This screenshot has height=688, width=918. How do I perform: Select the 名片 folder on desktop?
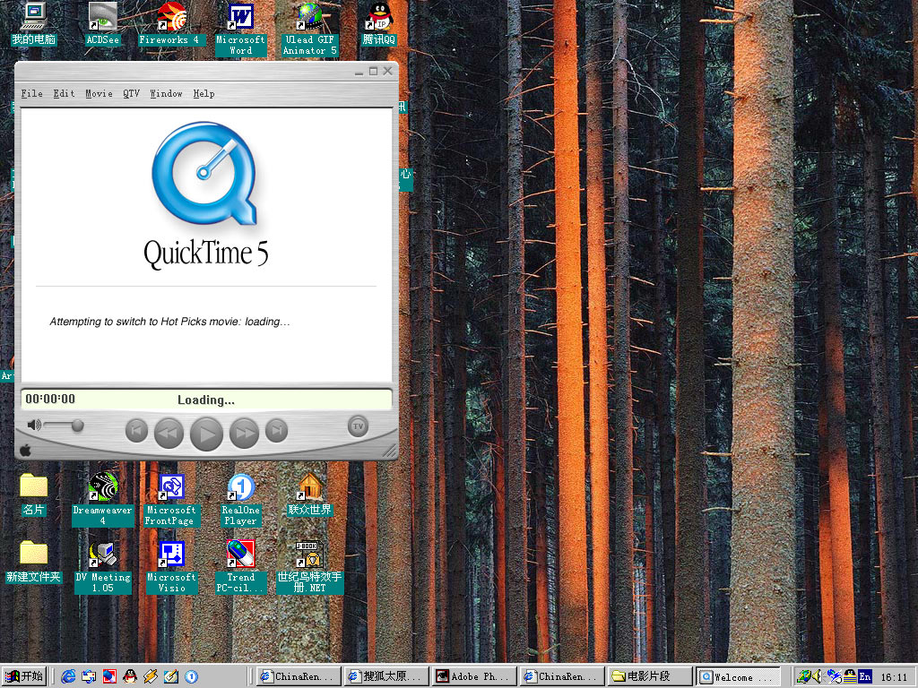click(33, 494)
